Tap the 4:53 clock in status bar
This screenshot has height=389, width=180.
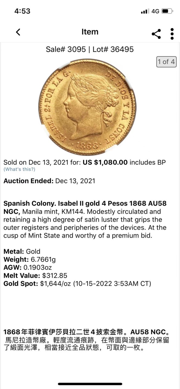click(22, 11)
